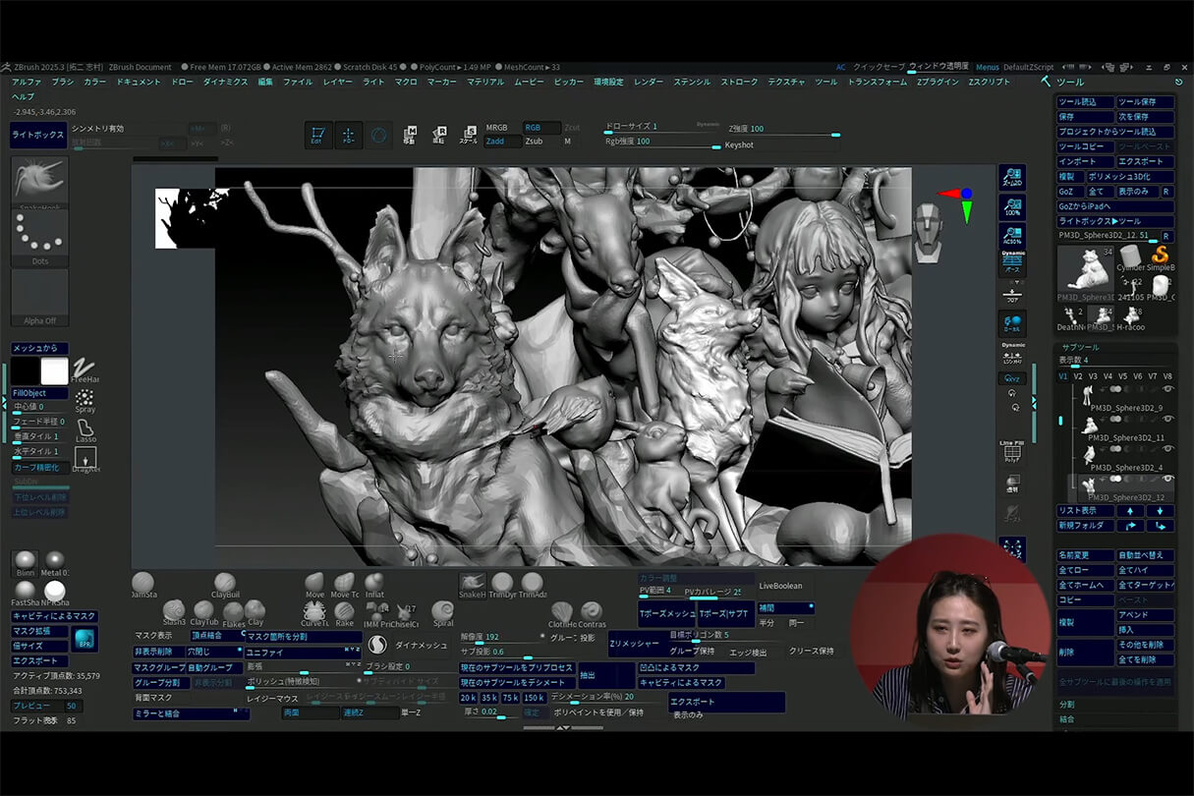The image size is (1194, 796).
Task: Click the ライトボックス button
Action: click(x=38, y=135)
